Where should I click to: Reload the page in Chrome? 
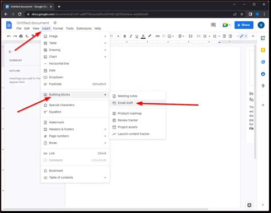[19, 14]
